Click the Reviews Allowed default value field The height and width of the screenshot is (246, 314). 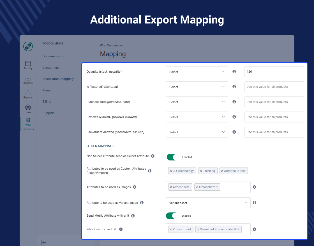coord(274,117)
